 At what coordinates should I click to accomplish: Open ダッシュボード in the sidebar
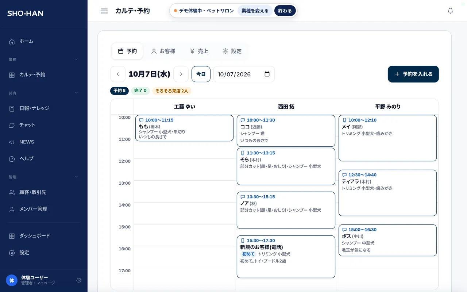point(44,236)
